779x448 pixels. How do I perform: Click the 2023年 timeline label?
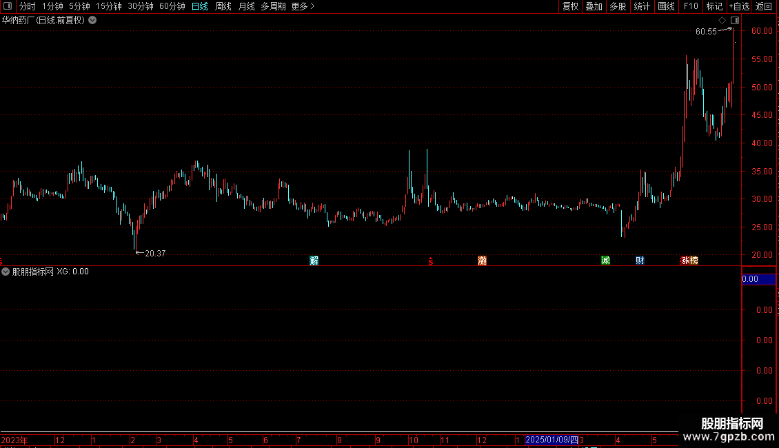(x=14, y=440)
